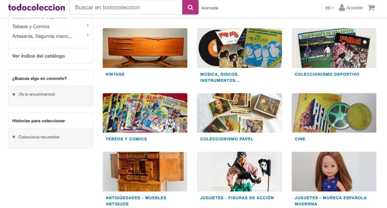Expand the Tebeos y Comics chevron
The height and width of the screenshot is (208, 387).
point(87,26)
